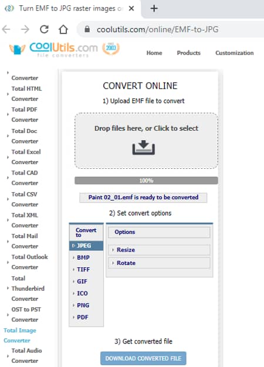Open Total Image Converter highlighted link
The image size is (264, 367).
tap(20, 335)
